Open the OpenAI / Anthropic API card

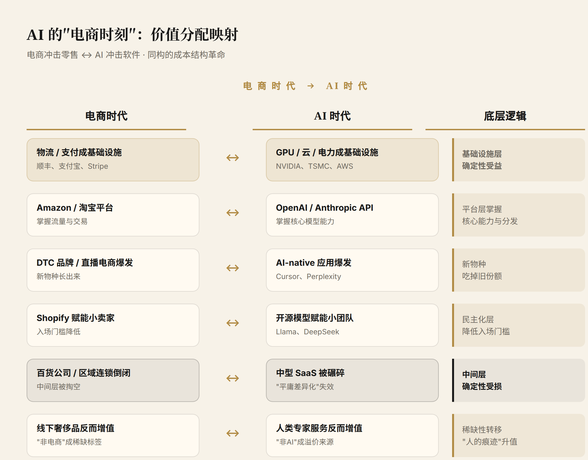coord(352,215)
